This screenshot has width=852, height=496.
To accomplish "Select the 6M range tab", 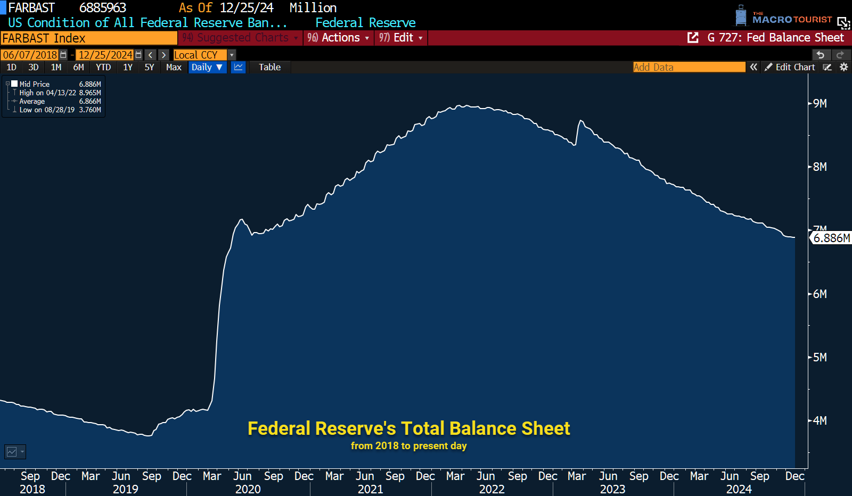I will point(78,67).
